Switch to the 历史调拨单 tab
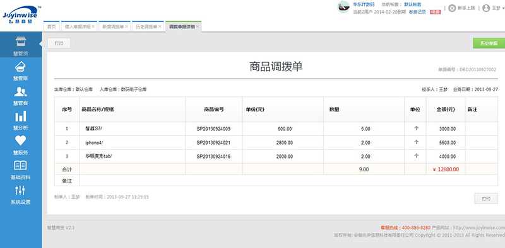 (146, 26)
